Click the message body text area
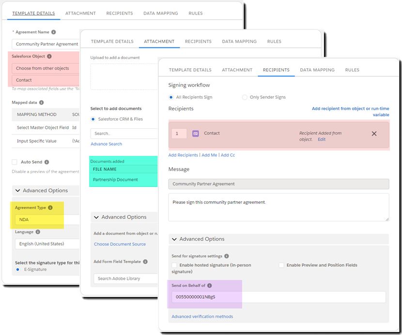Viewport: 402px width, 335px height. click(278, 207)
